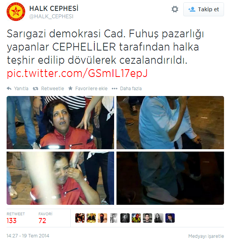Viewport: 231px width, 239px height.
Task: Open first retweeter avatar in the row
Action: tap(80, 218)
